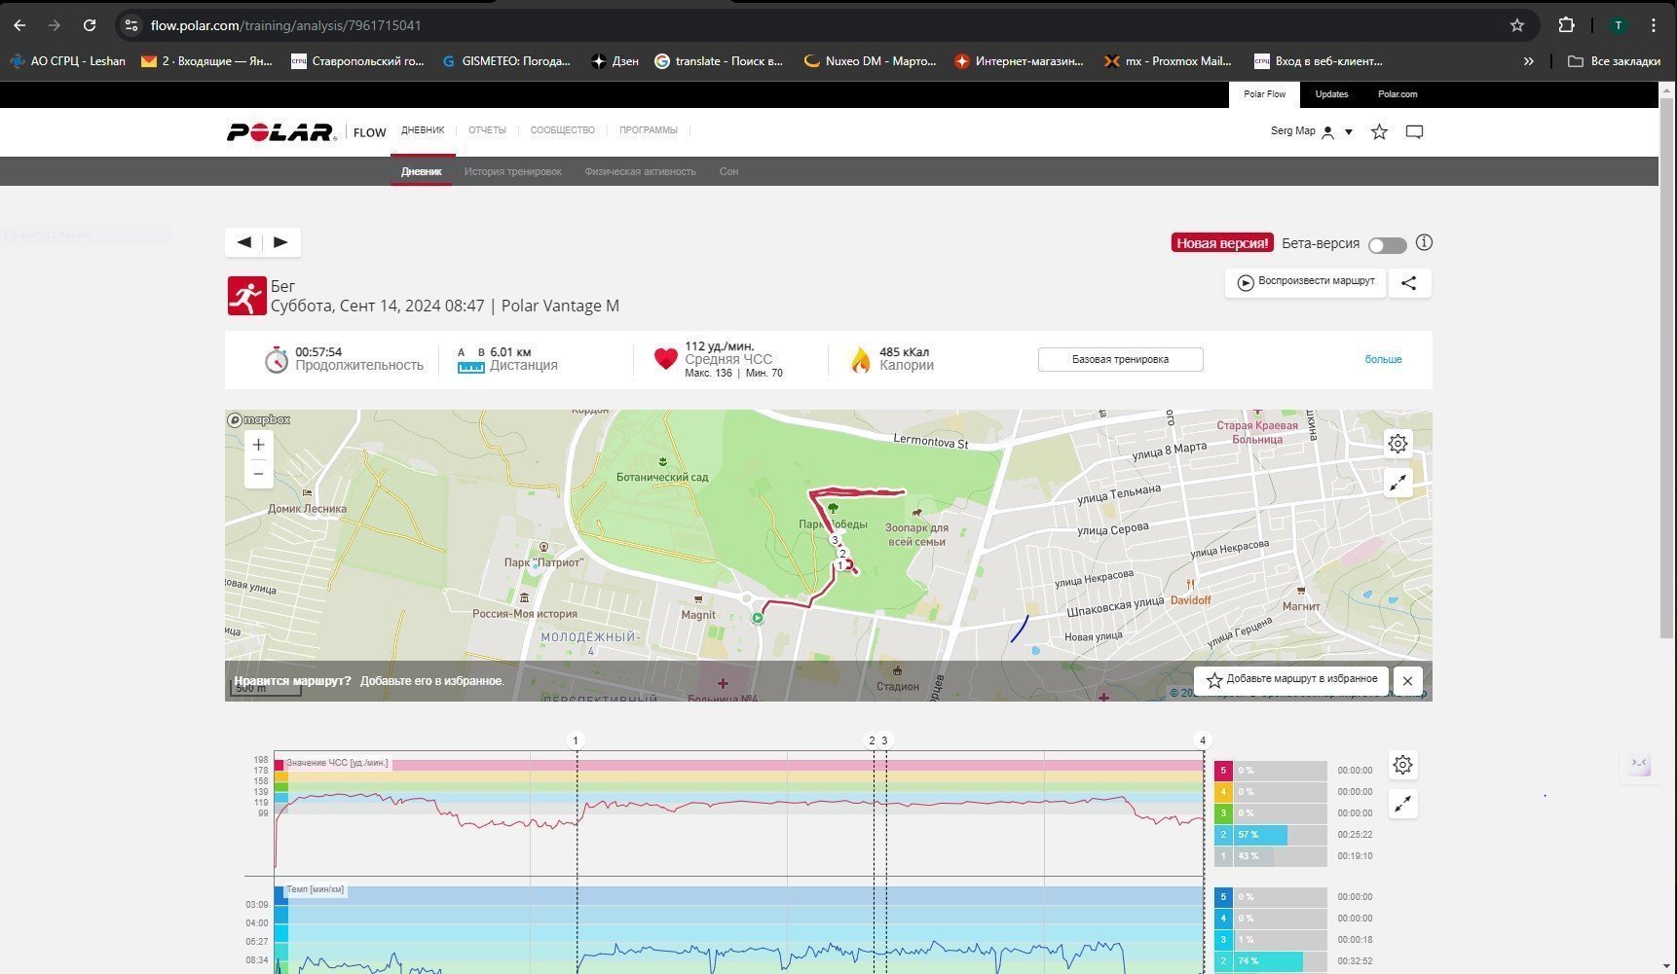The height and width of the screenshot is (974, 1677).
Task: Open the ПРОГРАММЫ main menu item
Action: click(x=648, y=130)
